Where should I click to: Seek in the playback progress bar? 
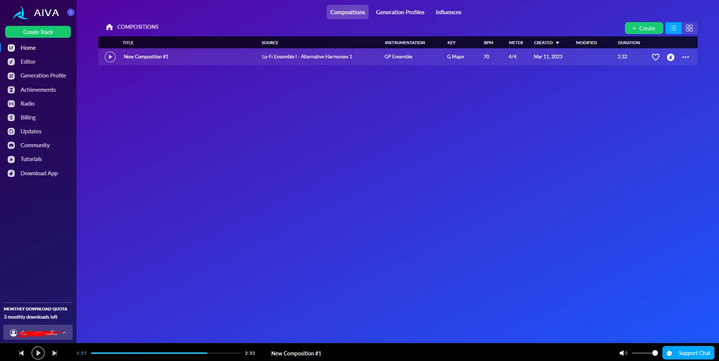click(166, 353)
